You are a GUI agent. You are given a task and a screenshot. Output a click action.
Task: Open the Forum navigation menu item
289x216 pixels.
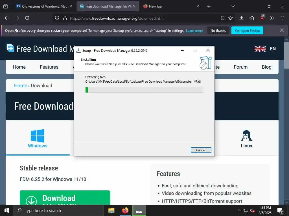pos(240,67)
